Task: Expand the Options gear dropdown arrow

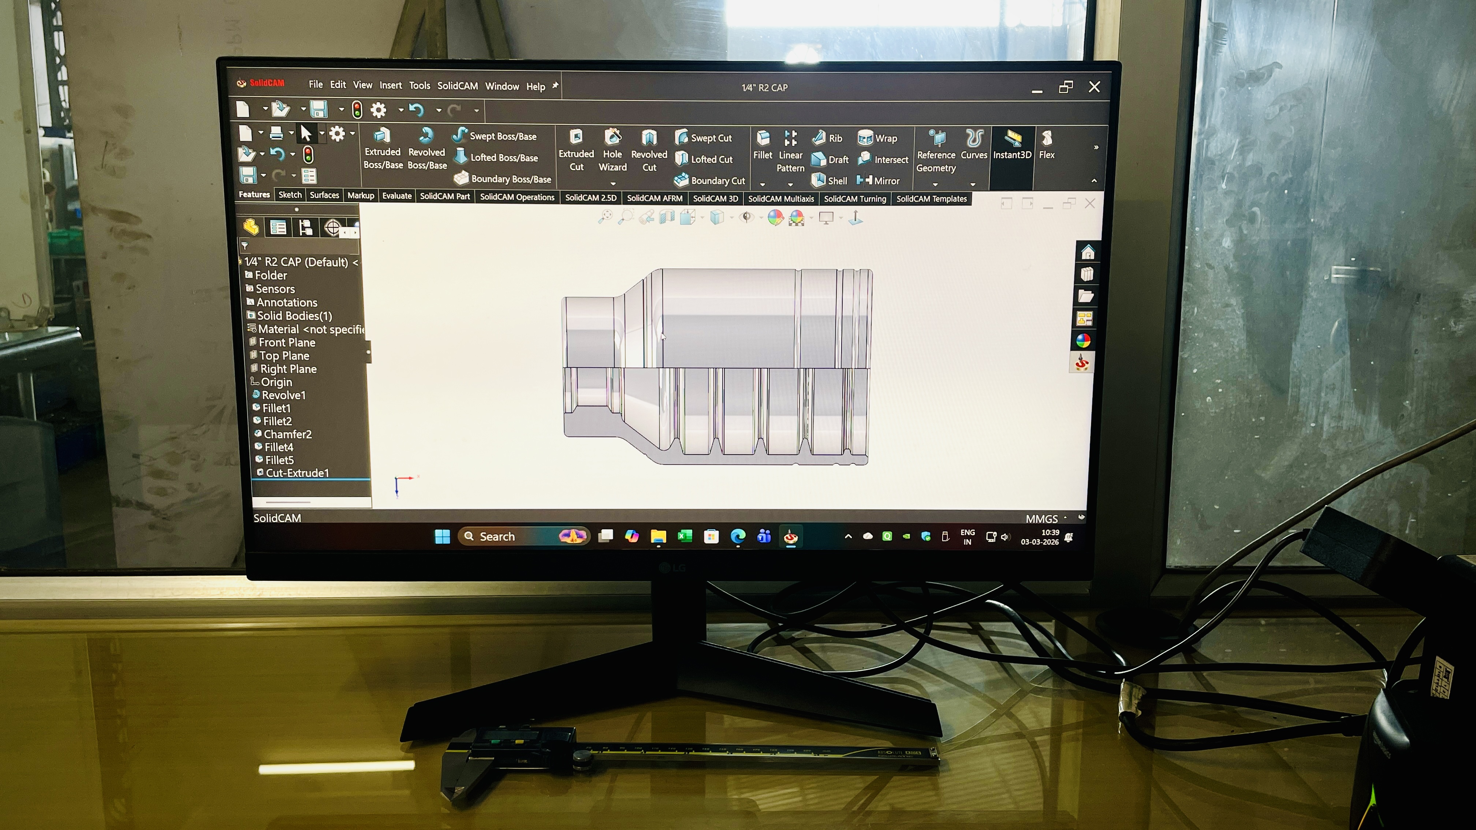Action: (400, 109)
